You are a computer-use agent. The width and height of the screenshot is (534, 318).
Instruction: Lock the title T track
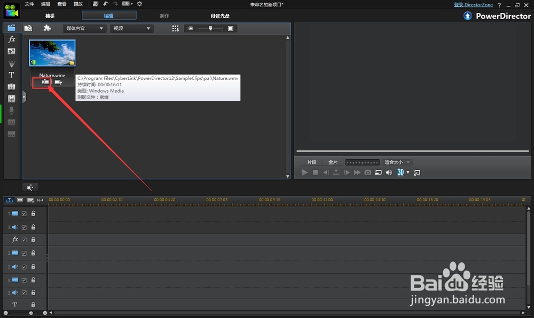(33, 304)
